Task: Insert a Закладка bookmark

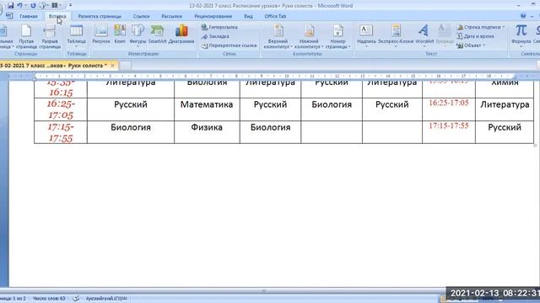Action: pos(216,36)
